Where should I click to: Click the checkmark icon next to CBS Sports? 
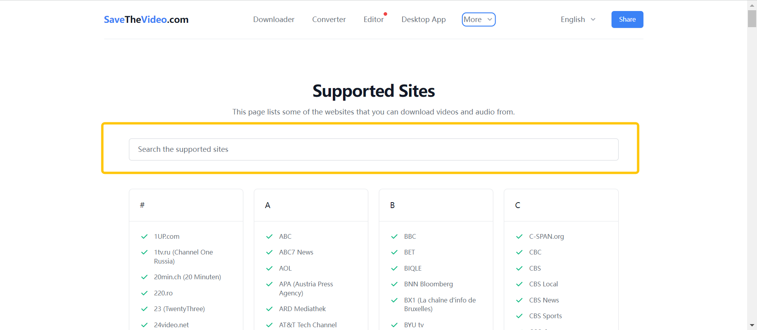coord(519,316)
